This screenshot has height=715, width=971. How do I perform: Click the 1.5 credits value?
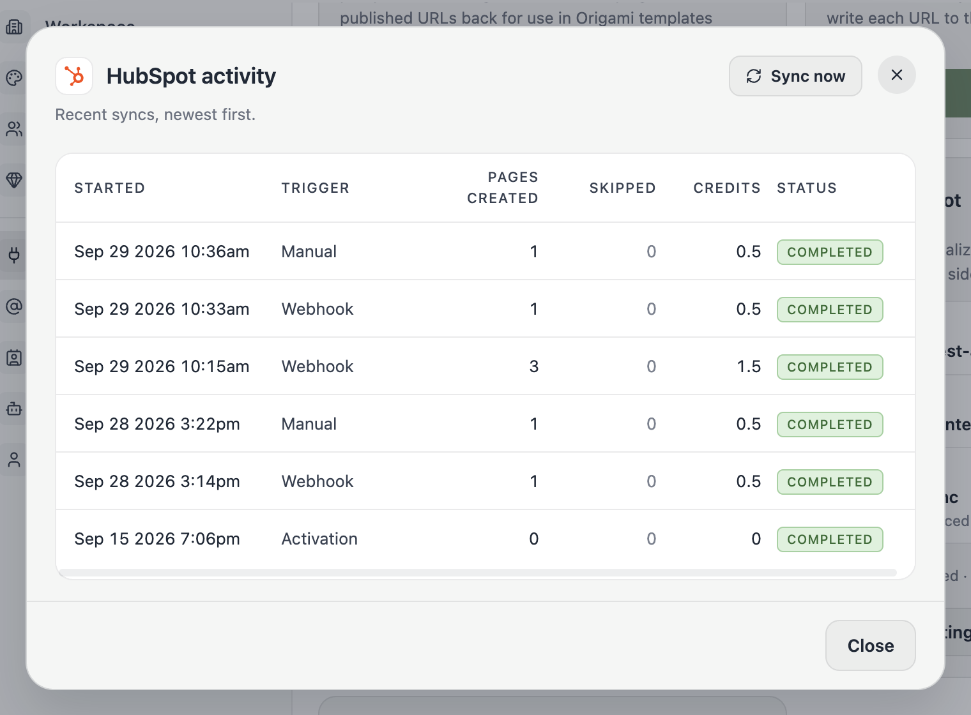[x=749, y=366]
